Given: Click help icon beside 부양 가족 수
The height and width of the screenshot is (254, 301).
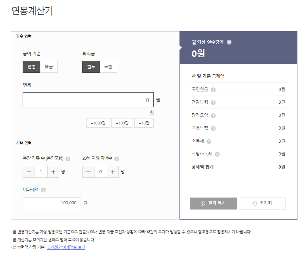Looking at the screenshot, I should click(x=68, y=159).
